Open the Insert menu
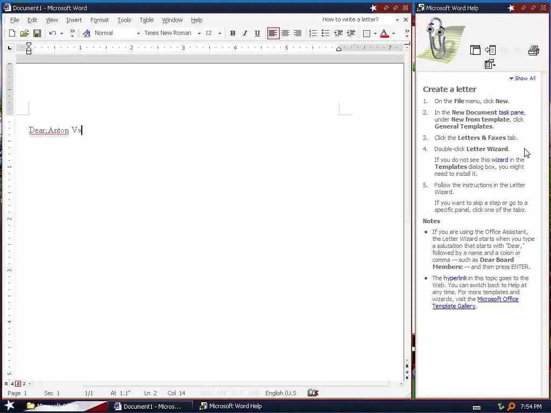 pos(74,20)
